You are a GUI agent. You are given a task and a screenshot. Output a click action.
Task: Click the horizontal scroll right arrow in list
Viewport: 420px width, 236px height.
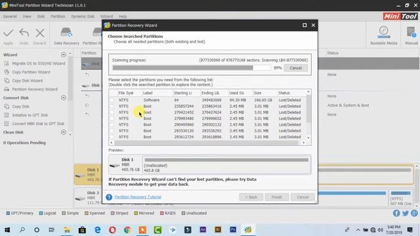tap(303, 143)
